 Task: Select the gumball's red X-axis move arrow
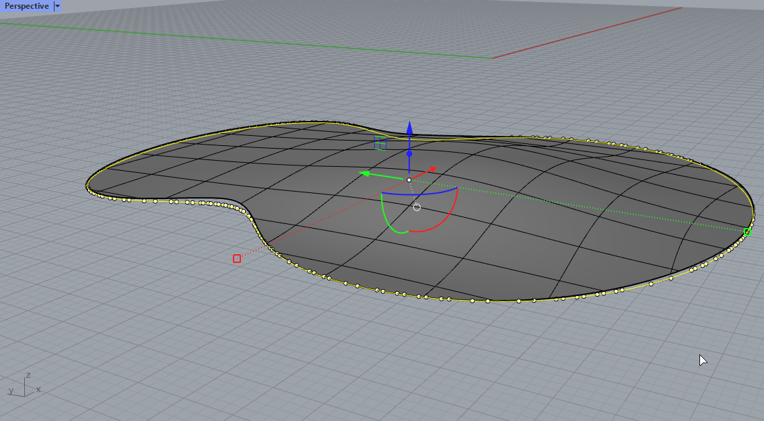(432, 168)
